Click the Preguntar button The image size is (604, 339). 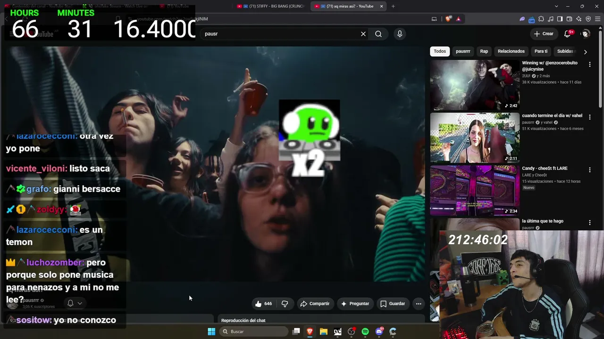pos(355,304)
